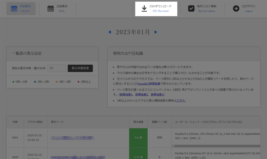Click blurred page URL in row 3601
267x159 pixels.
point(73,138)
